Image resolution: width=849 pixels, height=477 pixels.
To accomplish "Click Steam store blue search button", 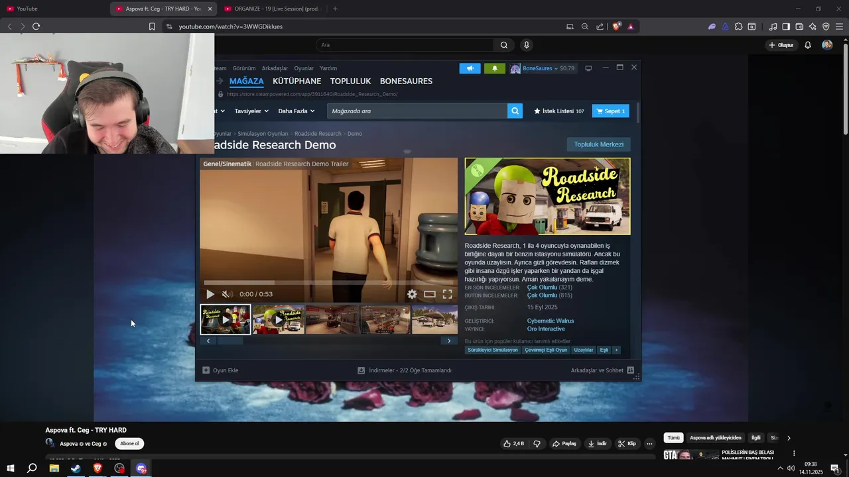I will pos(515,111).
